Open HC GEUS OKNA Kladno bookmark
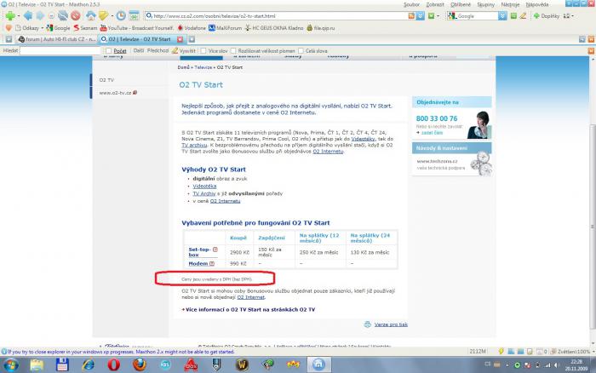This screenshot has height=373, width=596. pyautogui.click(x=274, y=28)
